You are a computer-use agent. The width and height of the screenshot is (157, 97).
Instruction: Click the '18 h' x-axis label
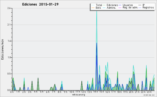pos(119,92)
